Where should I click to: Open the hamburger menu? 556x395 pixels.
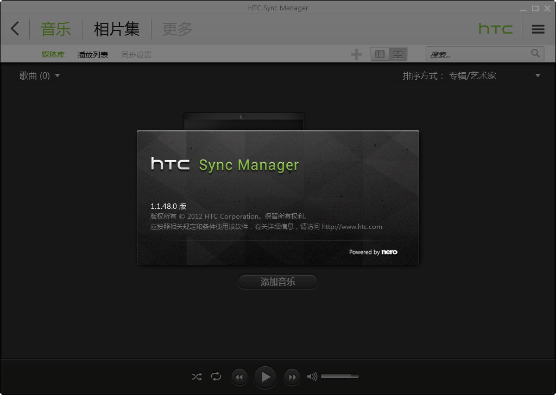pos(538,29)
